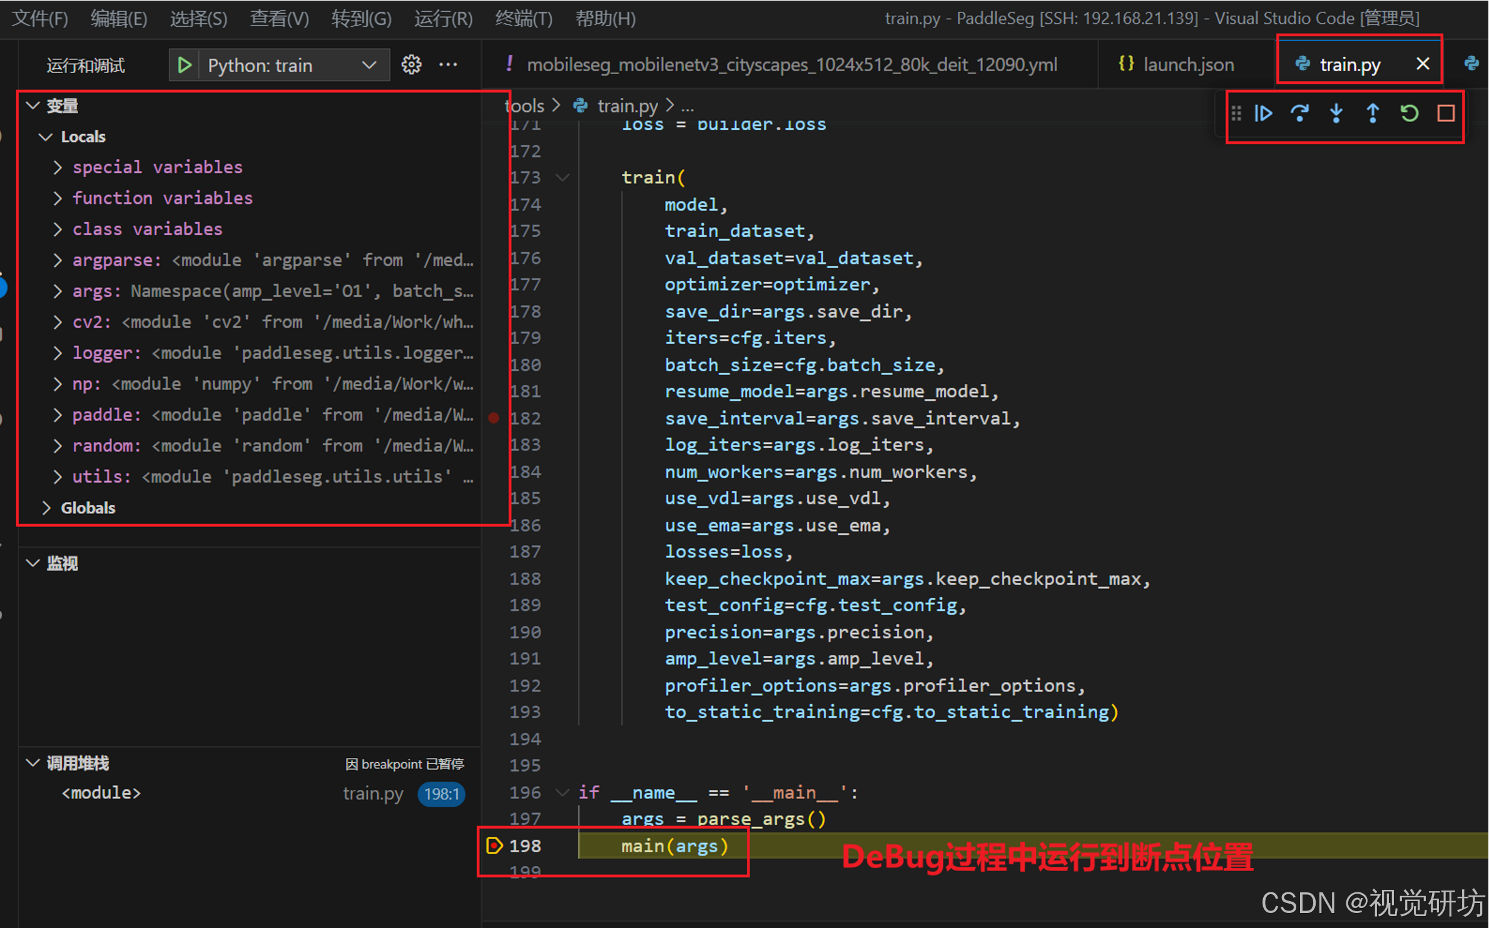Expand the argparse module variable
Image resolution: width=1489 pixels, height=928 pixels.
(58, 260)
